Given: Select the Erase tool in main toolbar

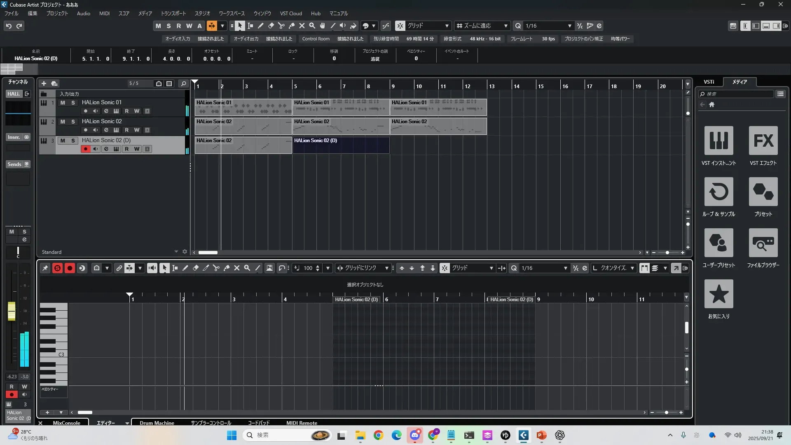Looking at the screenshot, I should (x=271, y=26).
